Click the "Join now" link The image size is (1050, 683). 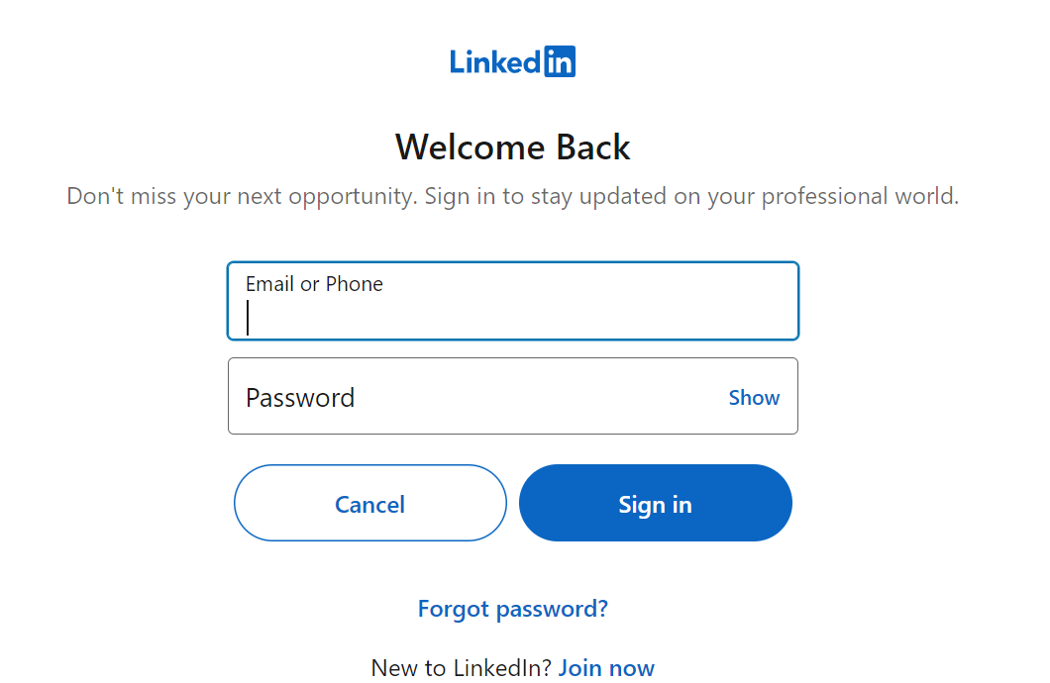[x=606, y=667]
